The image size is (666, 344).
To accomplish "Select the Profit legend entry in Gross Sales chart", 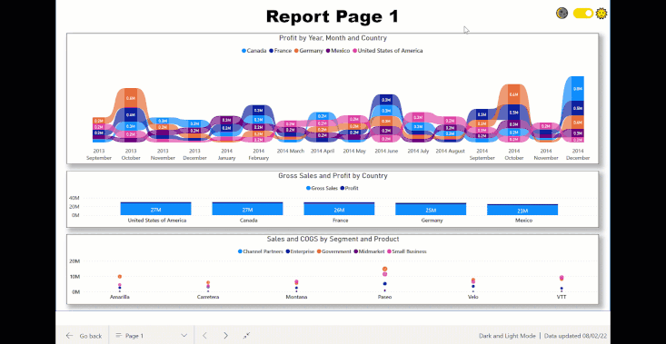I will (x=349, y=188).
